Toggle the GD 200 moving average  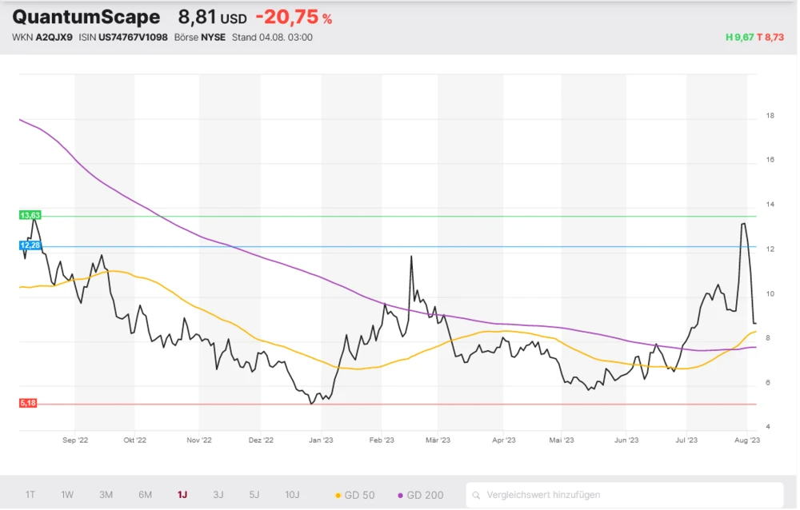tap(420, 495)
